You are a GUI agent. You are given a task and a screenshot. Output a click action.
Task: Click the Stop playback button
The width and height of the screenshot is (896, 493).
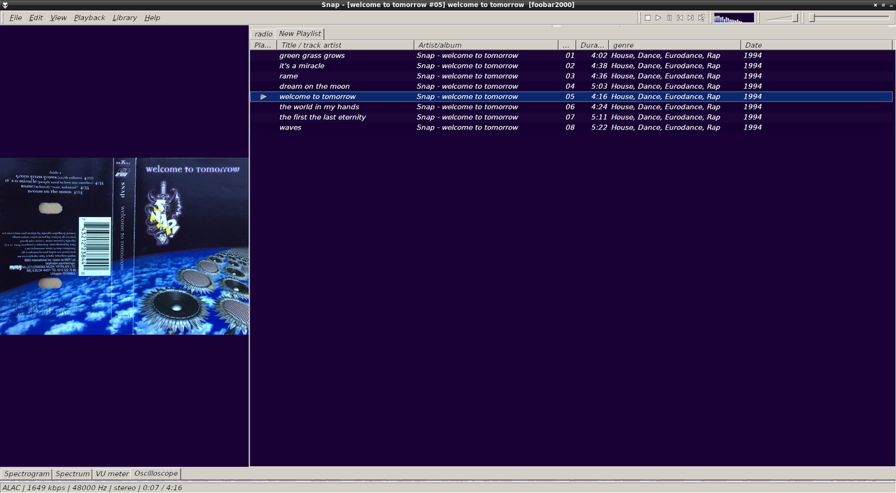click(x=647, y=18)
